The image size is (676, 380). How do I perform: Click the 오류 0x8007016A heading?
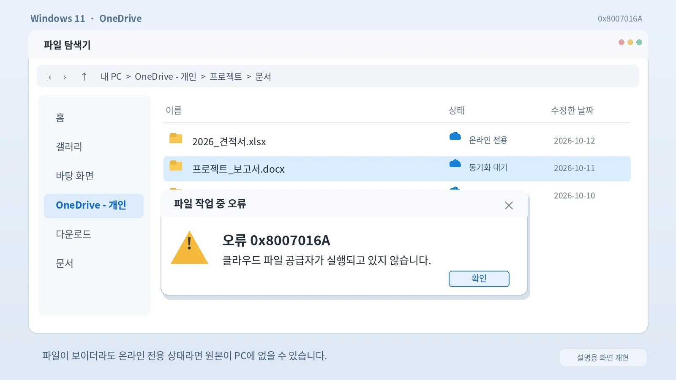(276, 240)
